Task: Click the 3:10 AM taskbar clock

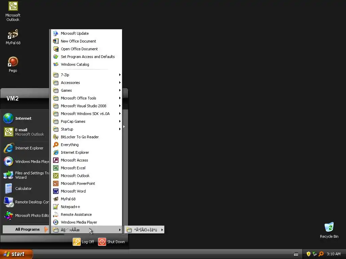Action: [x=333, y=254]
